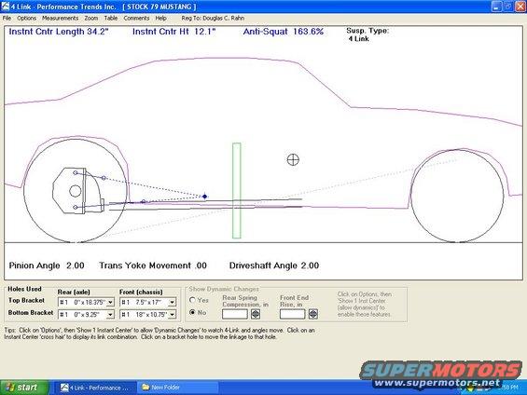Click lower link axle bracket hole
The height and width of the screenshot is (395, 527).
coord(76,208)
